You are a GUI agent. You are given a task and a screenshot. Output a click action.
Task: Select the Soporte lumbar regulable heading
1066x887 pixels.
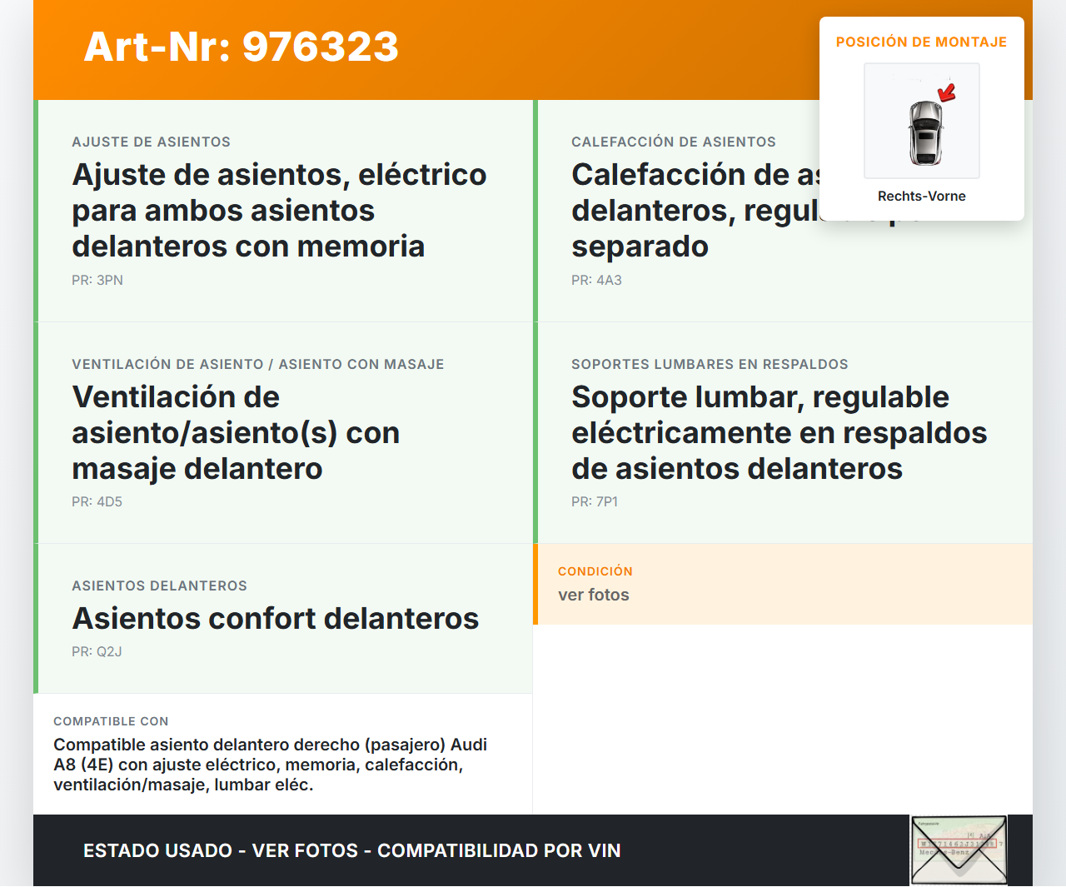point(779,432)
